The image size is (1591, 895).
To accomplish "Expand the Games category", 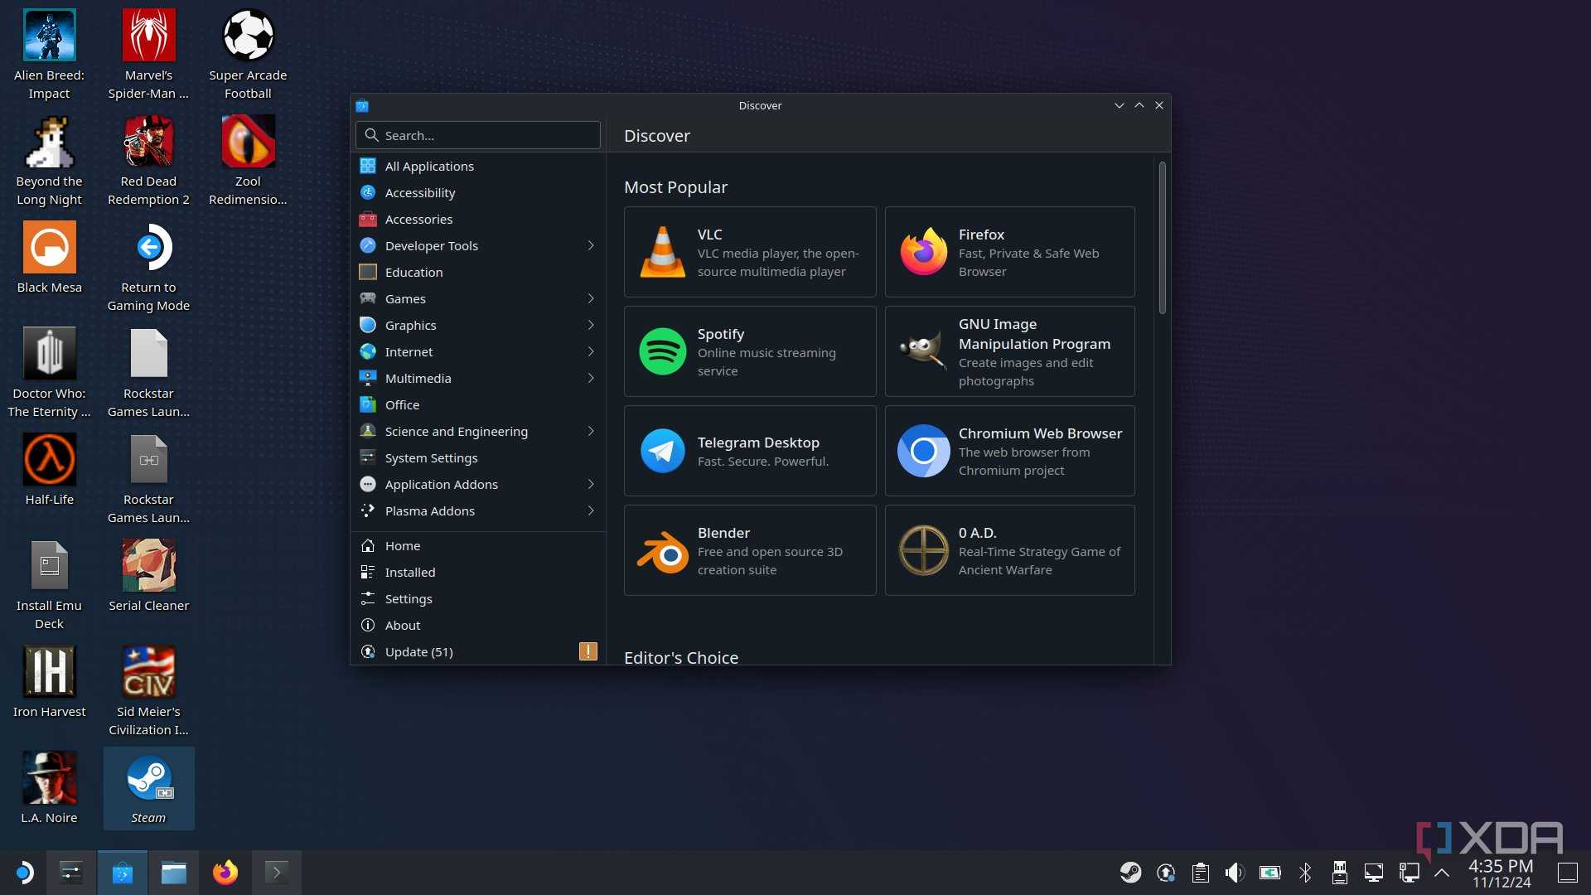I will [591, 298].
